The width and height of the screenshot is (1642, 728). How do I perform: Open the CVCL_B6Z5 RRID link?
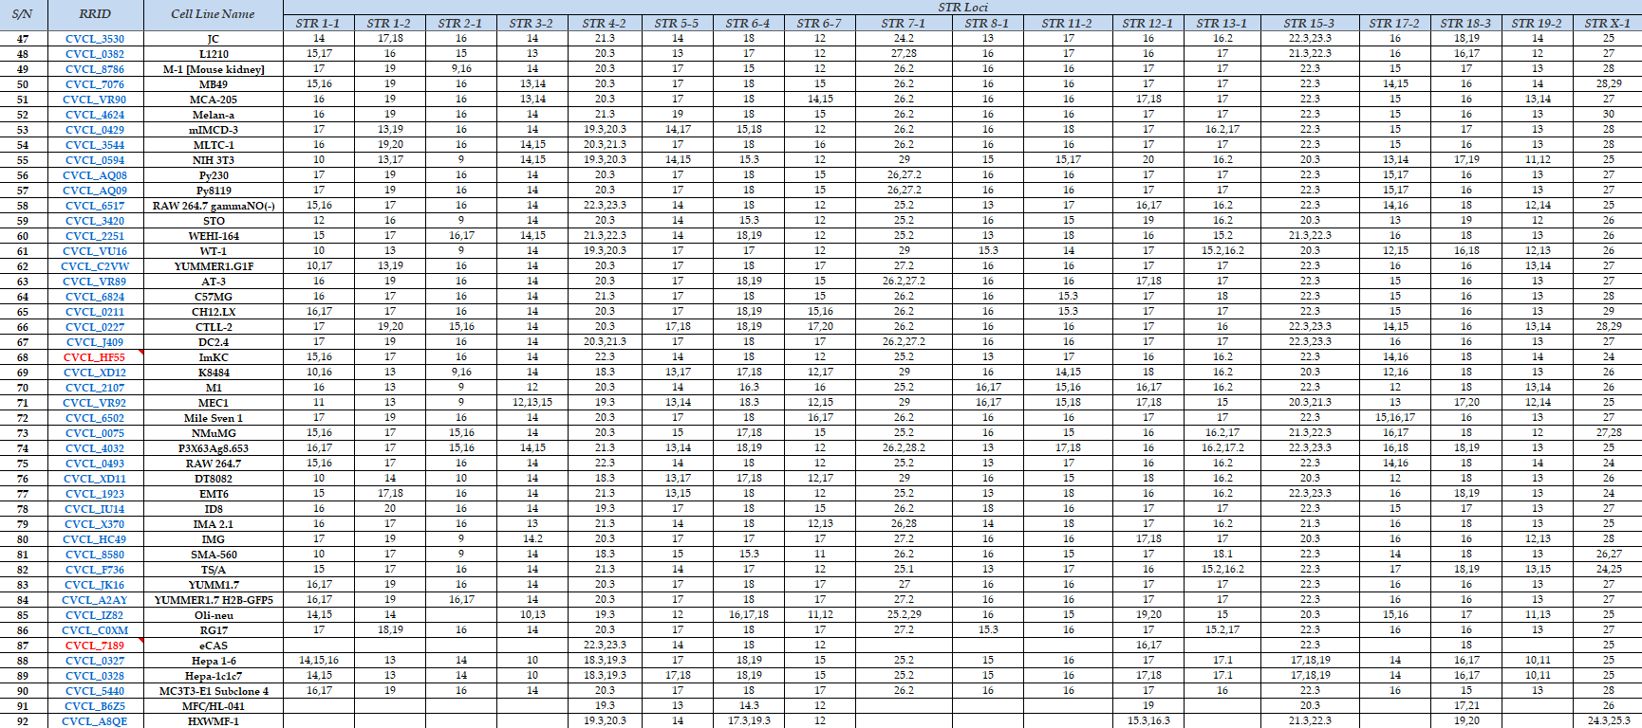click(x=95, y=706)
